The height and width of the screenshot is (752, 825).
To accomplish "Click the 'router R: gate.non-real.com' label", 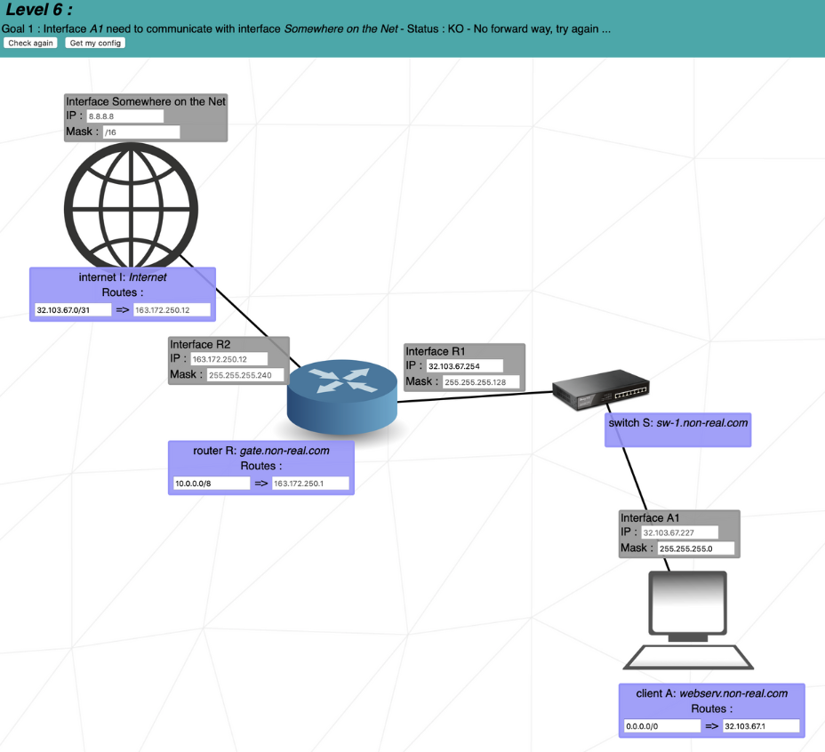I will 261,451.
